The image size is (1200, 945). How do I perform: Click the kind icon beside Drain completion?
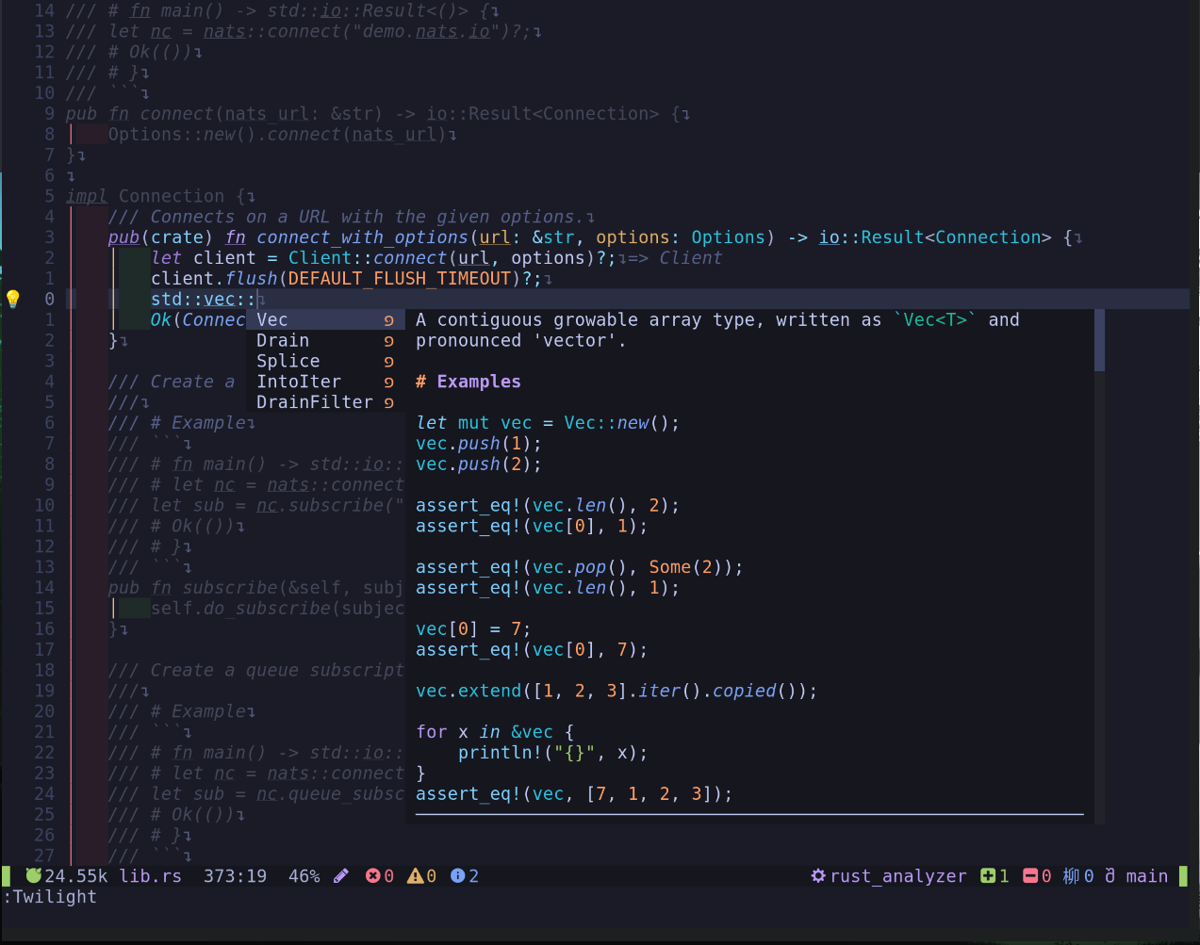(388, 341)
